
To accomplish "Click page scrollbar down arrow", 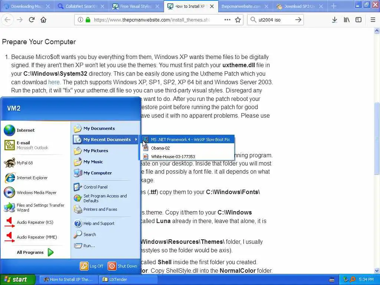I will [377, 271].
